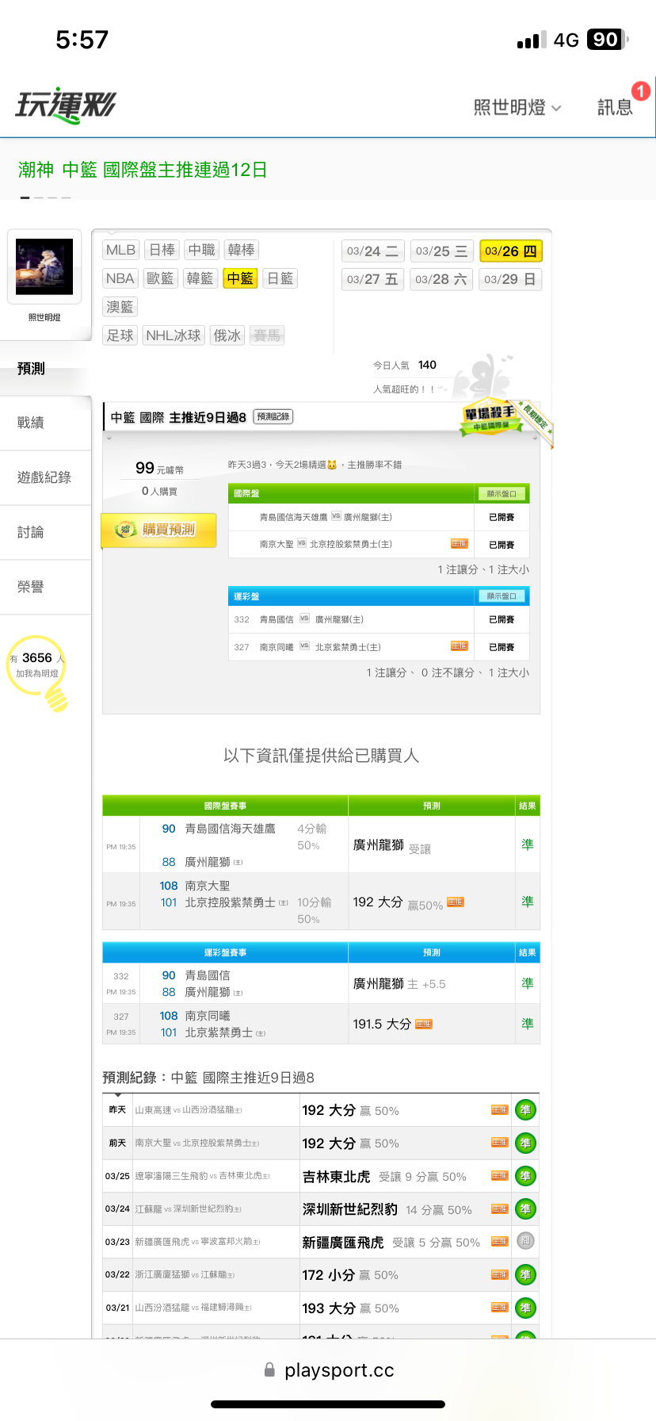656x1421 pixels.
Task: Select the 韓棒 league tab
Action: 242,250
